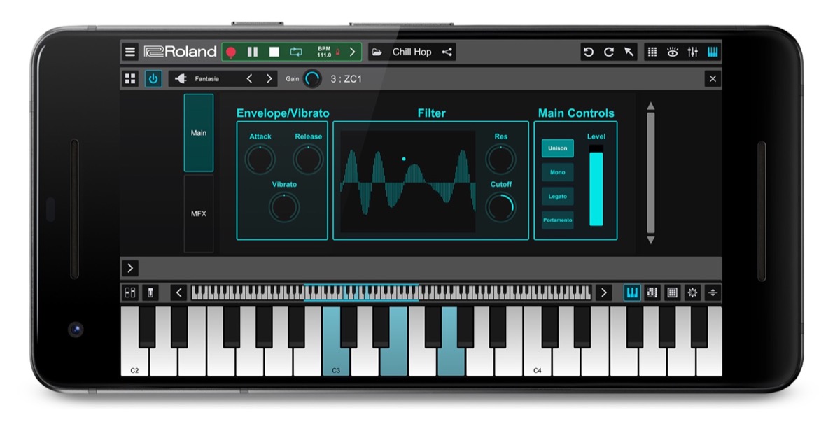
Task: Open the keyboard settings gear
Action: 693,292
